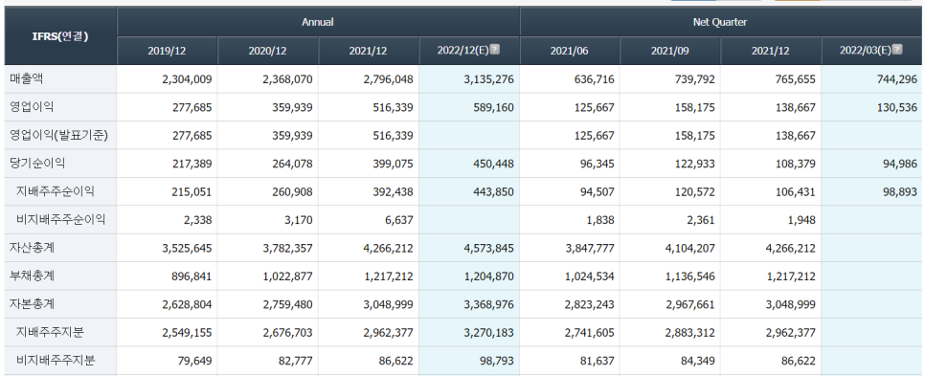Select the 비지배주주순이익 row label
Viewport: 925px width, 376px height.
pos(60,219)
